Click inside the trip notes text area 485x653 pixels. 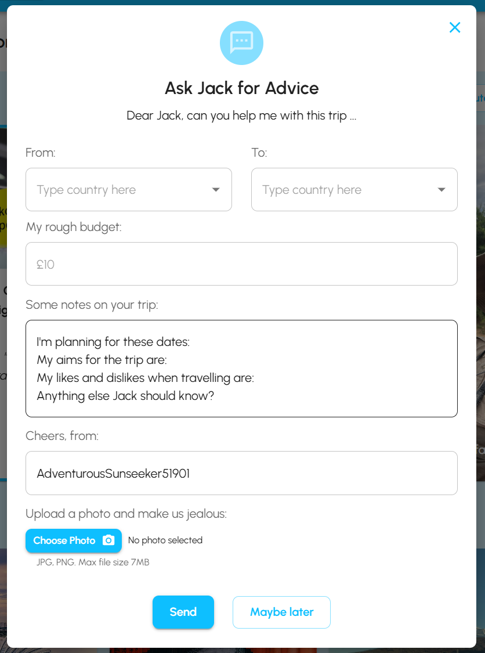coord(241,369)
